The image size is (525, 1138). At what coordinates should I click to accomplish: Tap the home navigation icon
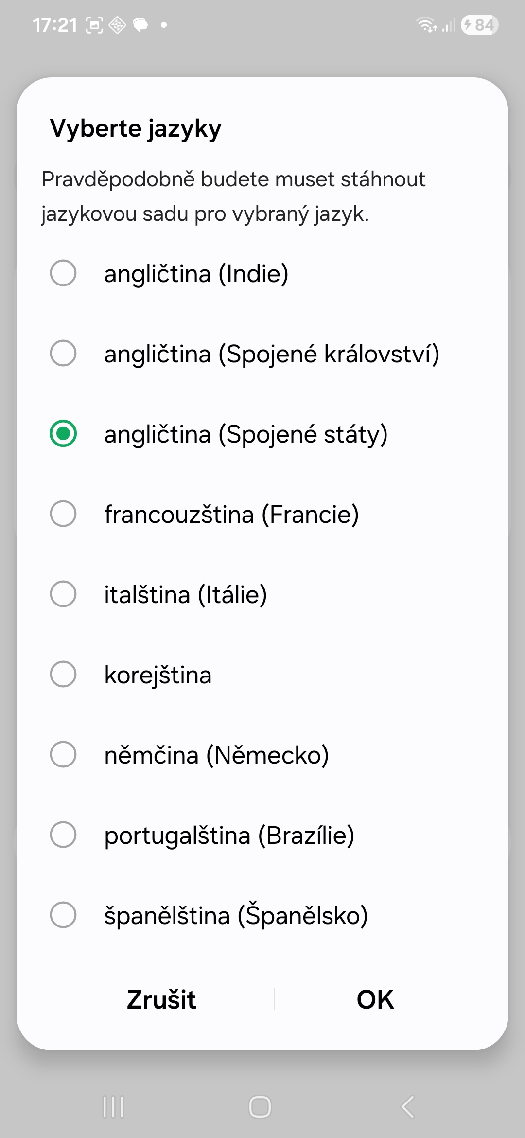pos(260,1107)
